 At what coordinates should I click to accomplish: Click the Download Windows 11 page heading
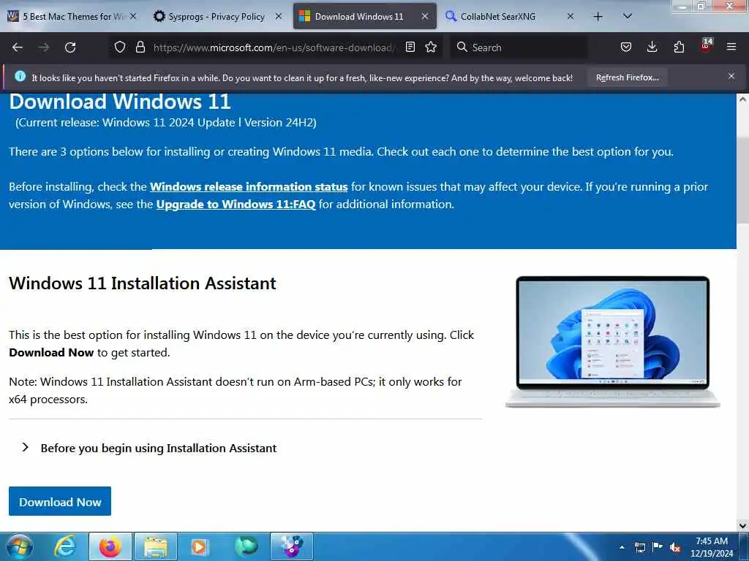click(x=120, y=102)
